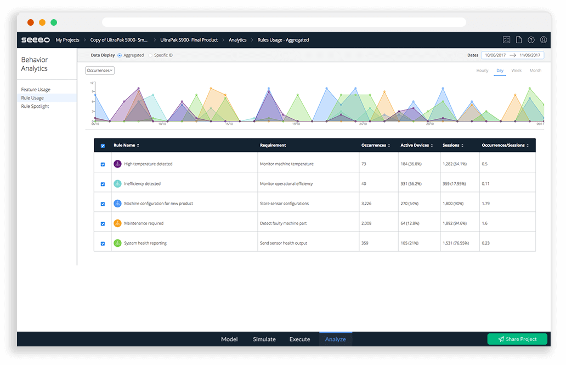Click the orange Maintenance required rule icon
This screenshot has width=566, height=365.
coord(117,223)
